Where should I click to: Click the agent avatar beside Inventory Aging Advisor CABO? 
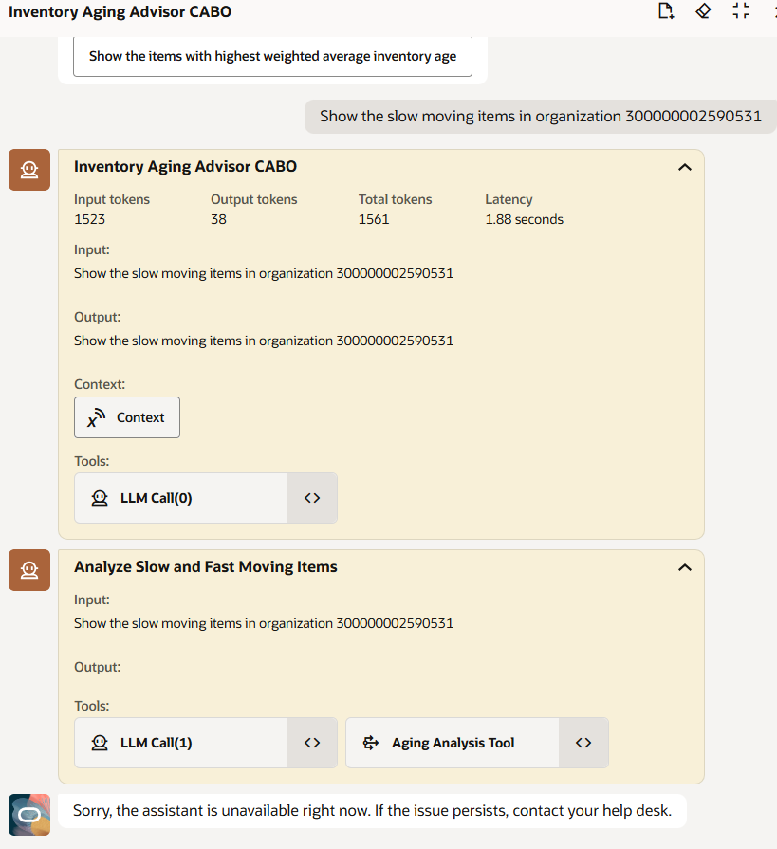click(29, 170)
